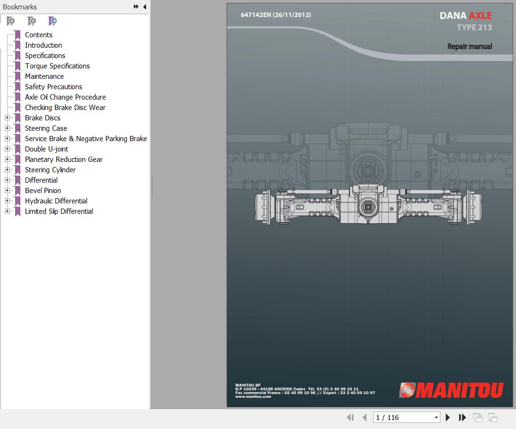The width and height of the screenshot is (516, 429).
Task: Click the Bookmarks panel title
Action: coord(20,7)
